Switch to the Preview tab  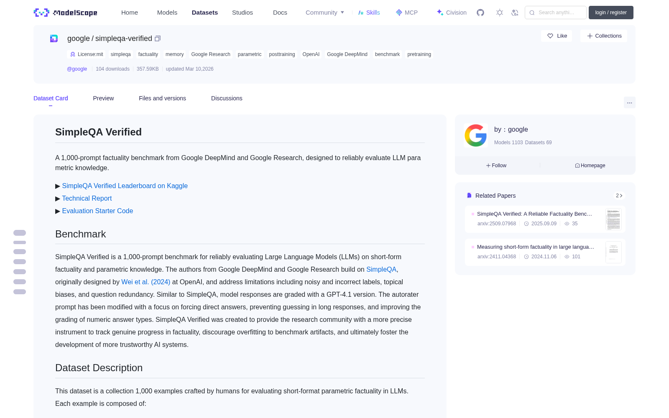click(103, 98)
